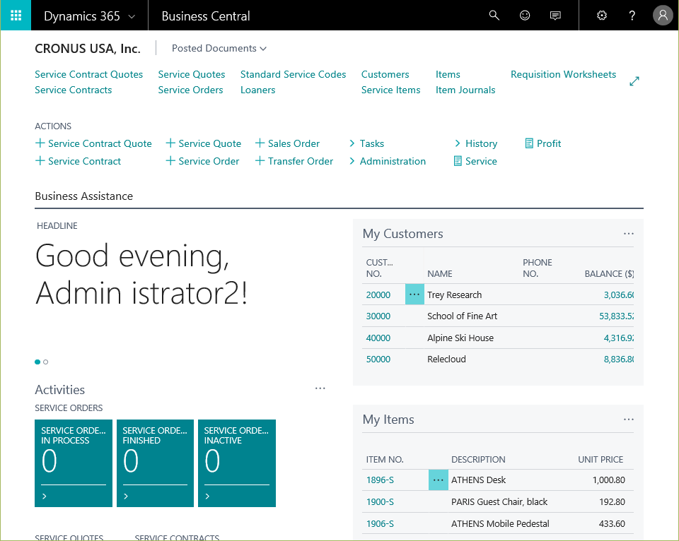This screenshot has height=541, width=679.
Task: Drill into School of Fine Art balance
Action: (616, 316)
